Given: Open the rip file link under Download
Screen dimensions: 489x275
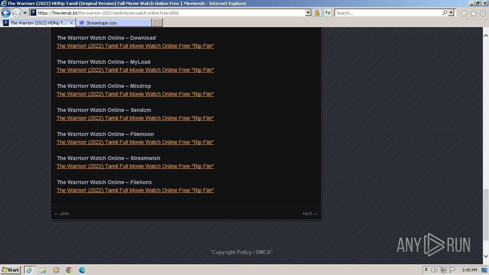Looking at the screenshot, I should point(135,46).
